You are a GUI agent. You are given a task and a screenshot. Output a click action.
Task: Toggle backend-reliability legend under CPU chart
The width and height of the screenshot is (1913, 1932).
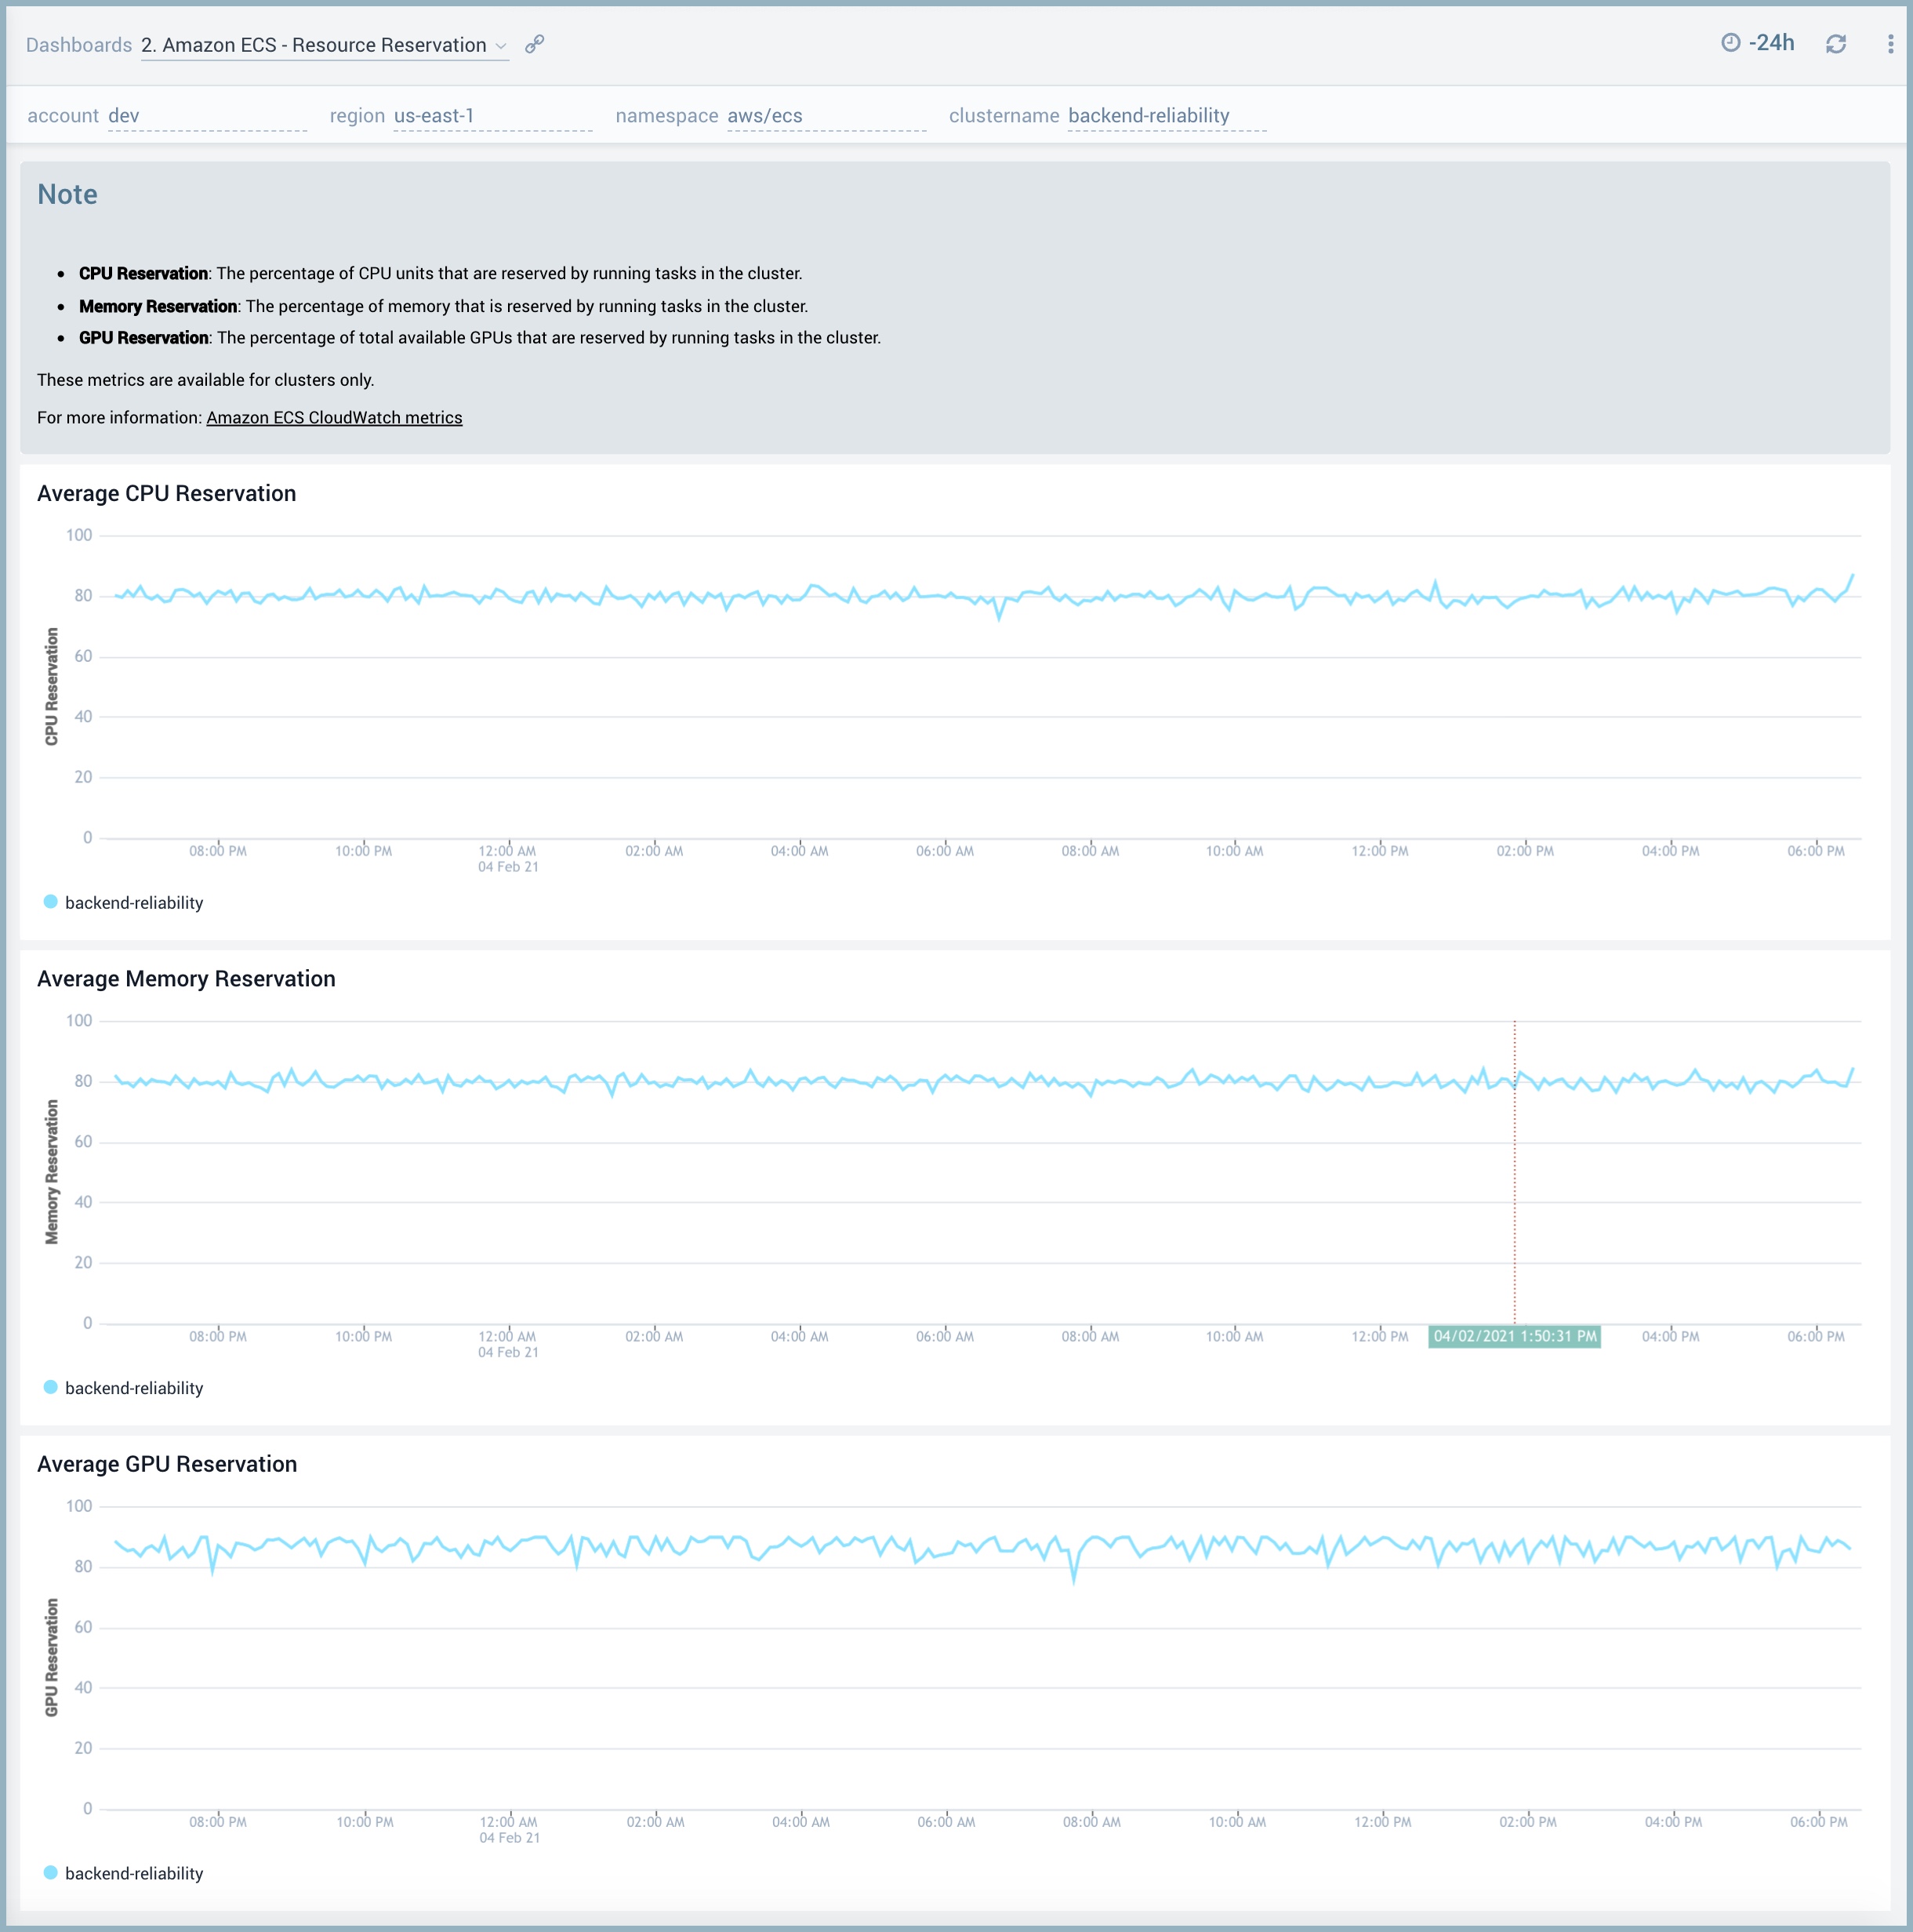[x=134, y=903]
